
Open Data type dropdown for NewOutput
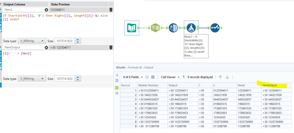tap(32, 79)
